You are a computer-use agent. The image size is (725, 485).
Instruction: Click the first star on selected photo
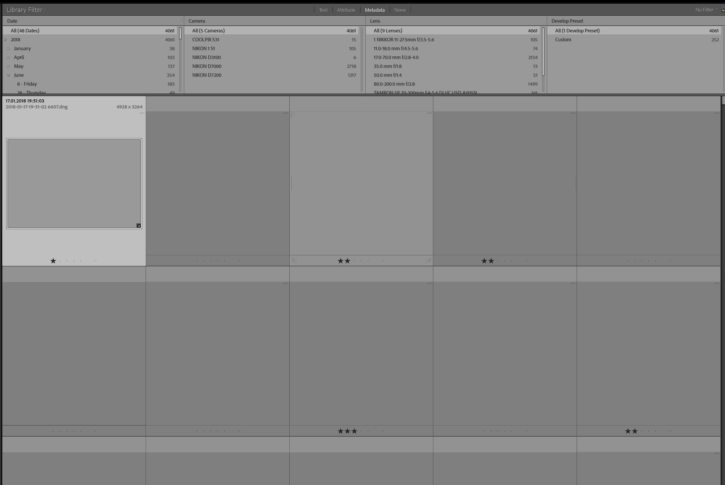pyautogui.click(x=53, y=261)
